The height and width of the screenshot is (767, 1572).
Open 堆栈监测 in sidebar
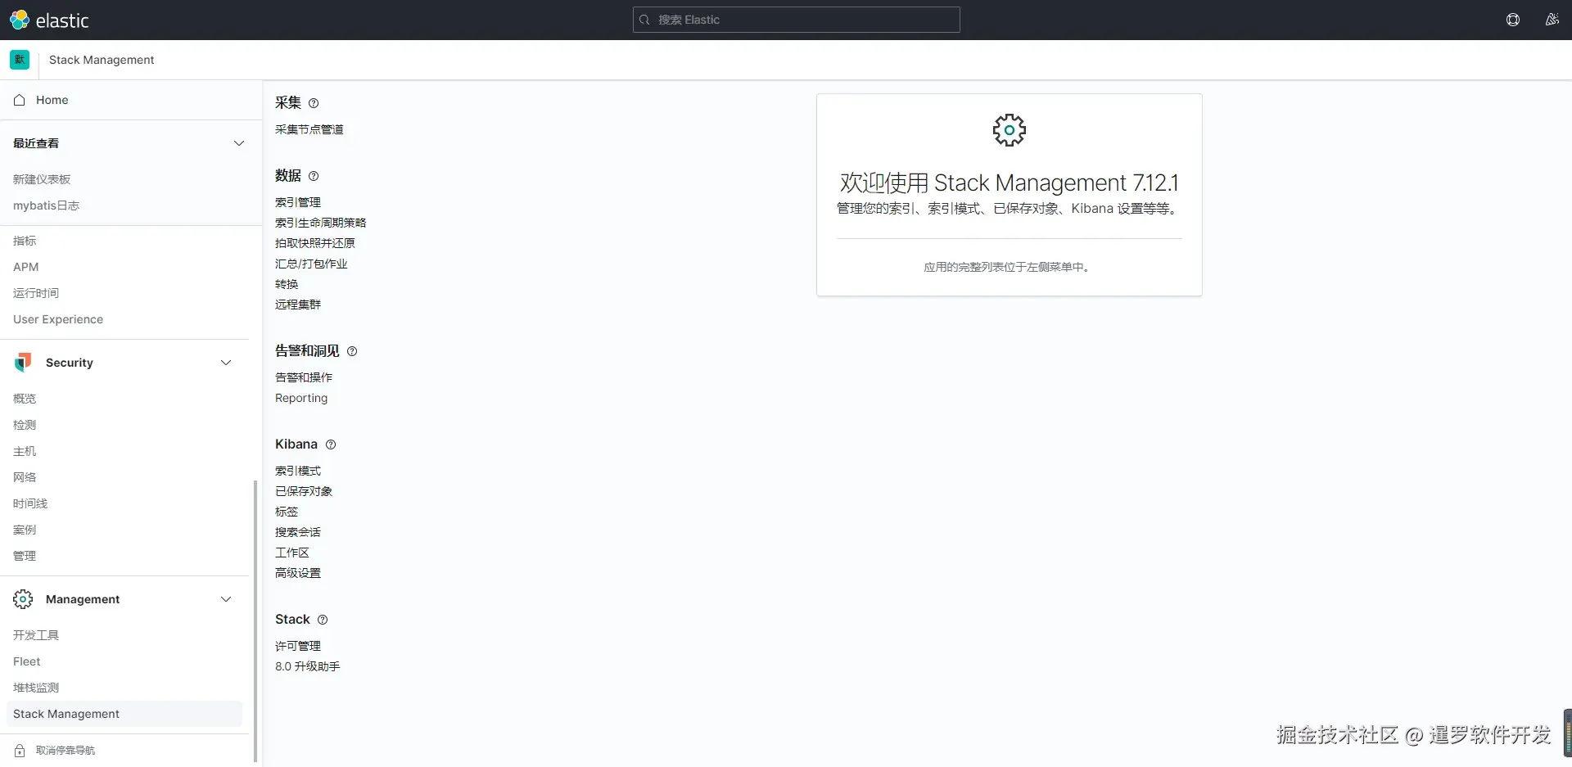pos(36,688)
